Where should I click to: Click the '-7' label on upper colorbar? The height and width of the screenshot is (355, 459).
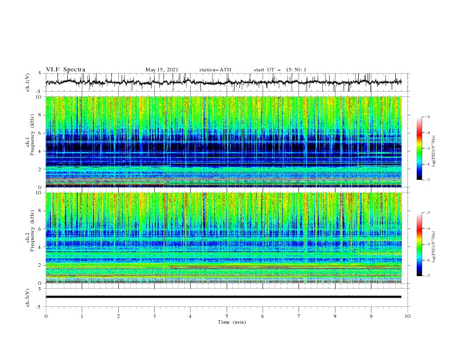428,180
